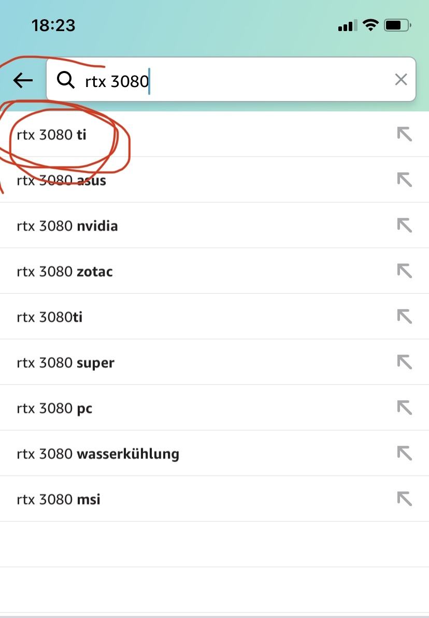The image size is (429, 618).
Task: Choose the "rtx 3080 asus" suggestion
Action: [x=62, y=181]
